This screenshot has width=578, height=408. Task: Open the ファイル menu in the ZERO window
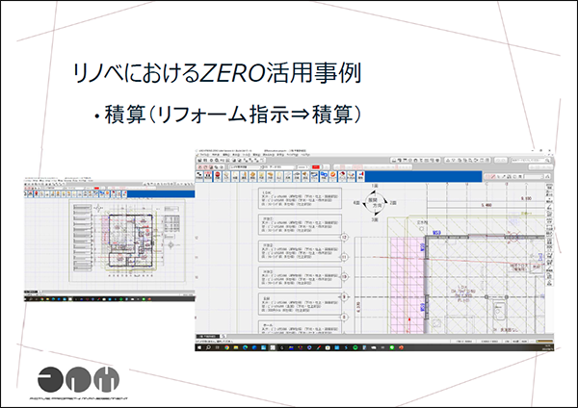204,155
